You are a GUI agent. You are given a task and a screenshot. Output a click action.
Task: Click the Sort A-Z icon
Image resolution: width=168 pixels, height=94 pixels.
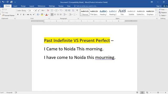tap(73, 10)
